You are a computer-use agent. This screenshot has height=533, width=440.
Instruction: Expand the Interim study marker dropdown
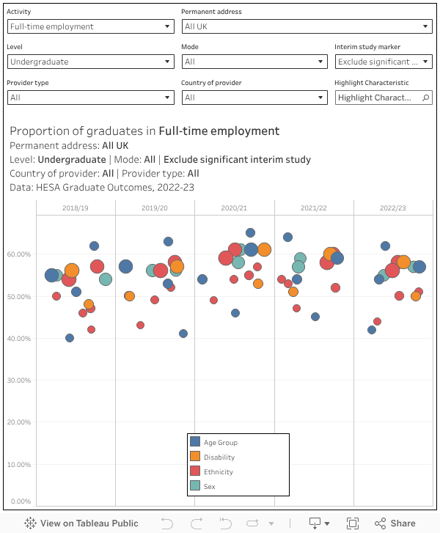tap(384, 62)
